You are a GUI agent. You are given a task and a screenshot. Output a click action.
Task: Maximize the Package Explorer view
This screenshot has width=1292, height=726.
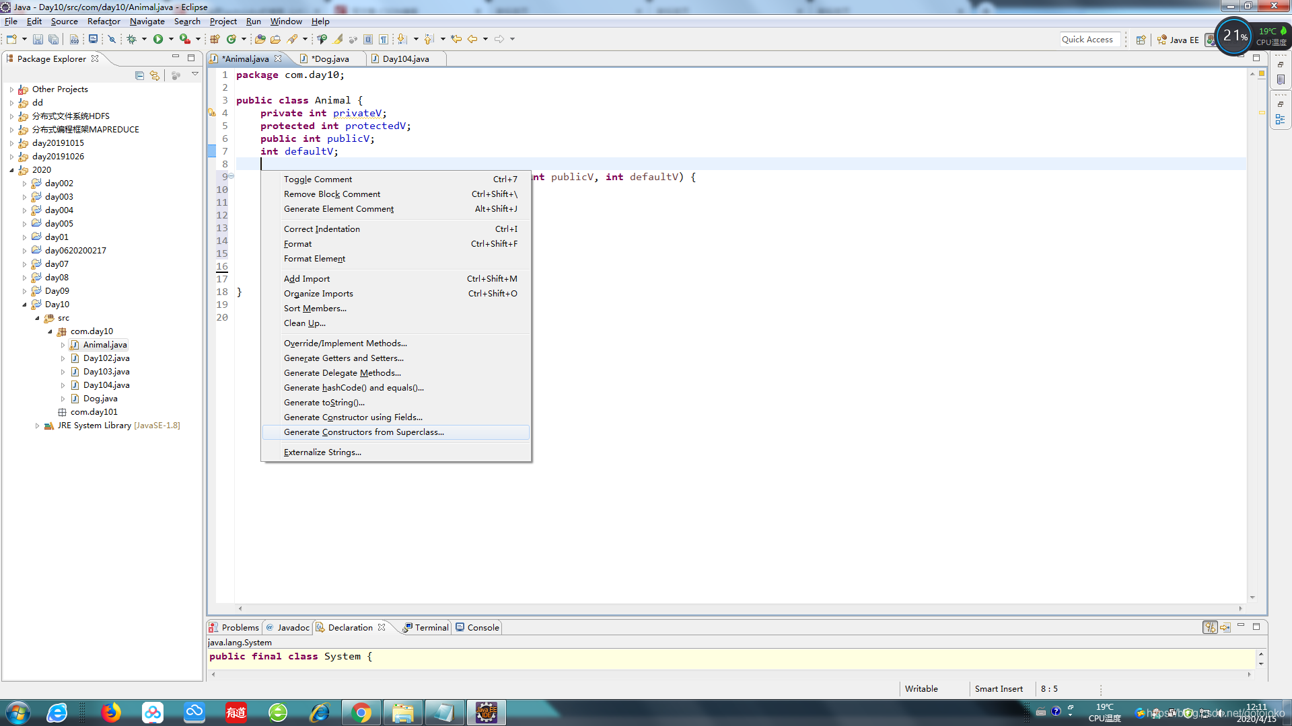[191, 58]
